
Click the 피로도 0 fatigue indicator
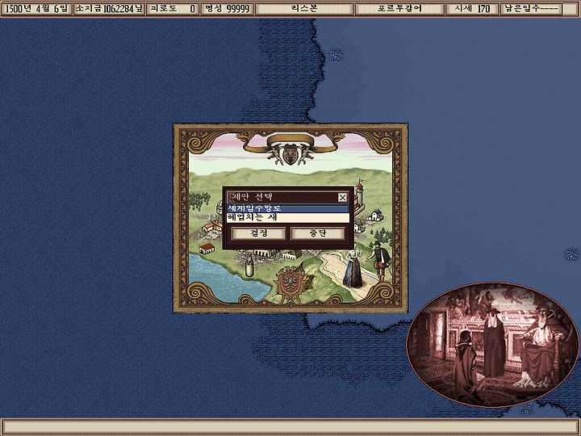(x=172, y=9)
